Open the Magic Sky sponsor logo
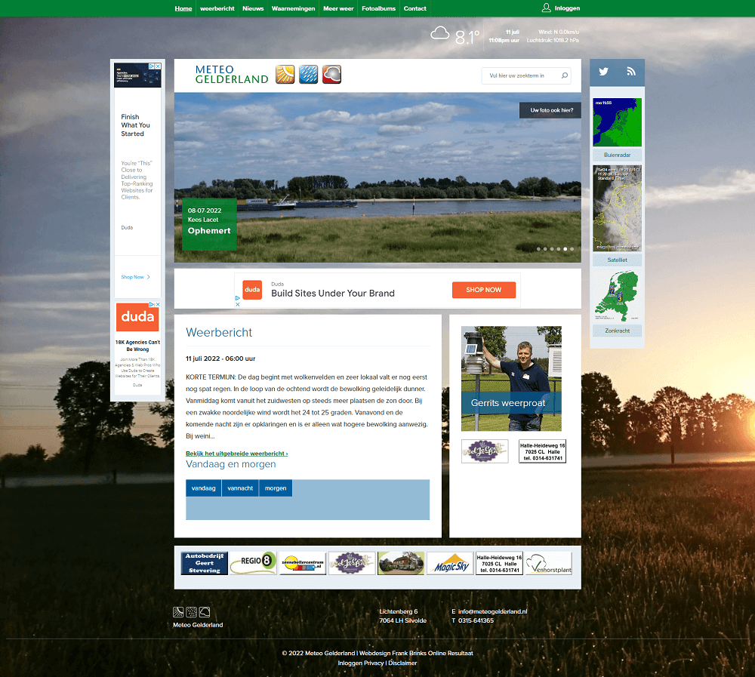Screen dimensions: 755x677 [x=450, y=563]
